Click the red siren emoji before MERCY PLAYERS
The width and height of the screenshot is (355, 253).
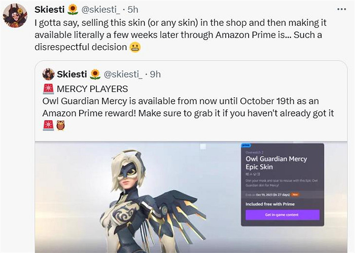[49, 89]
